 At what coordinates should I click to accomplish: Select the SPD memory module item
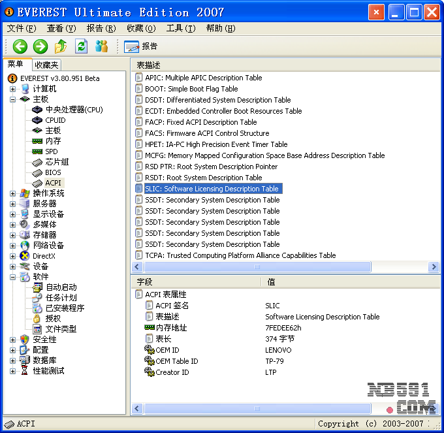pyautogui.click(x=52, y=152)
